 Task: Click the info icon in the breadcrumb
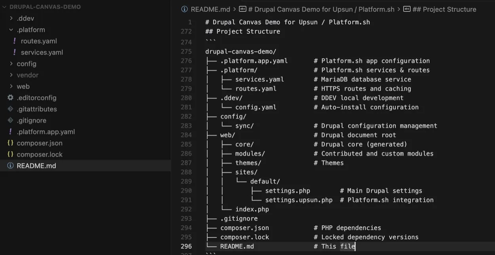pos(185,9)
